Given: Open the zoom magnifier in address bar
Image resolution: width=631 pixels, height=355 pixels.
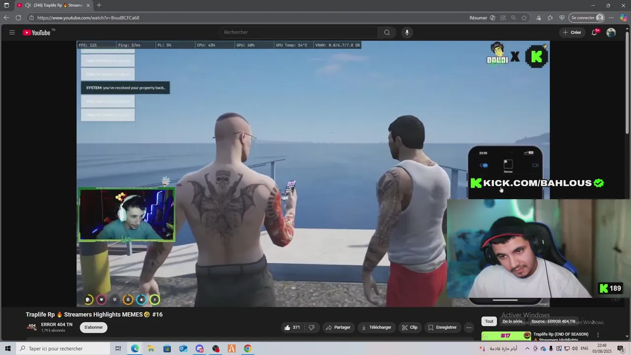Looking at the screenshot, I should tap(514, 18).
